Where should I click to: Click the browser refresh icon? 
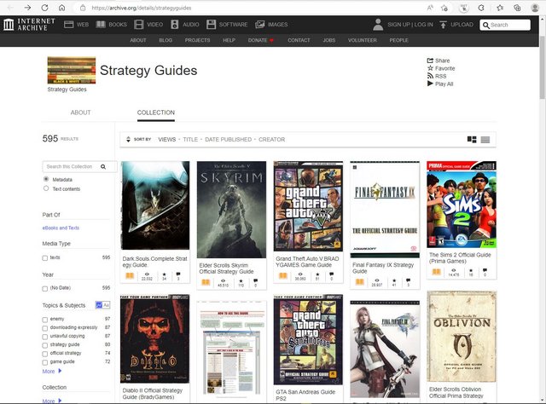click(x=44, y=8)
